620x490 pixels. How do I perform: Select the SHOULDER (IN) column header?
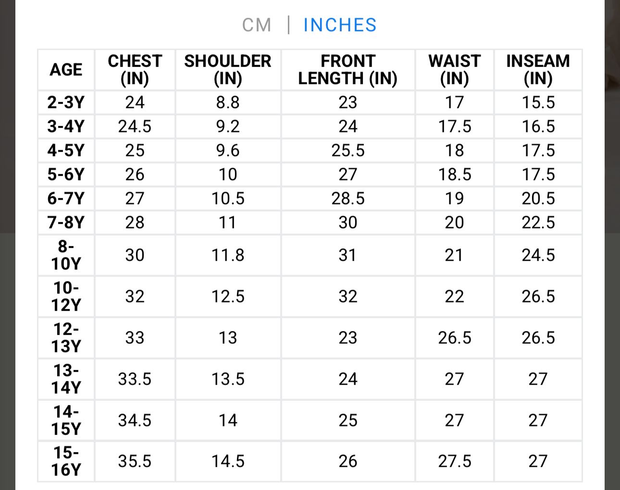click(228, 70)
